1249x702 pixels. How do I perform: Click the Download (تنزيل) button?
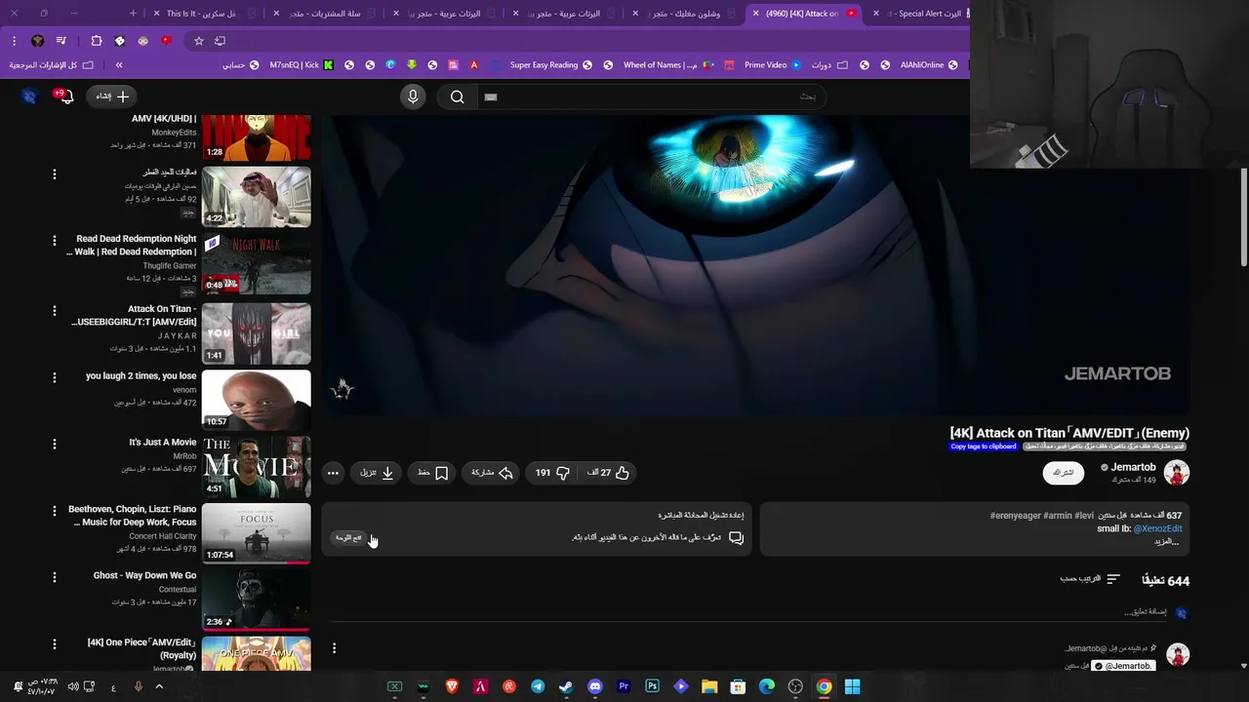click(x=377, y=473)
